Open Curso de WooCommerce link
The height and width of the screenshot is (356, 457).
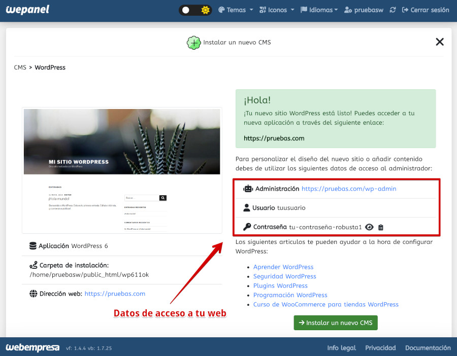coord(326,304)
